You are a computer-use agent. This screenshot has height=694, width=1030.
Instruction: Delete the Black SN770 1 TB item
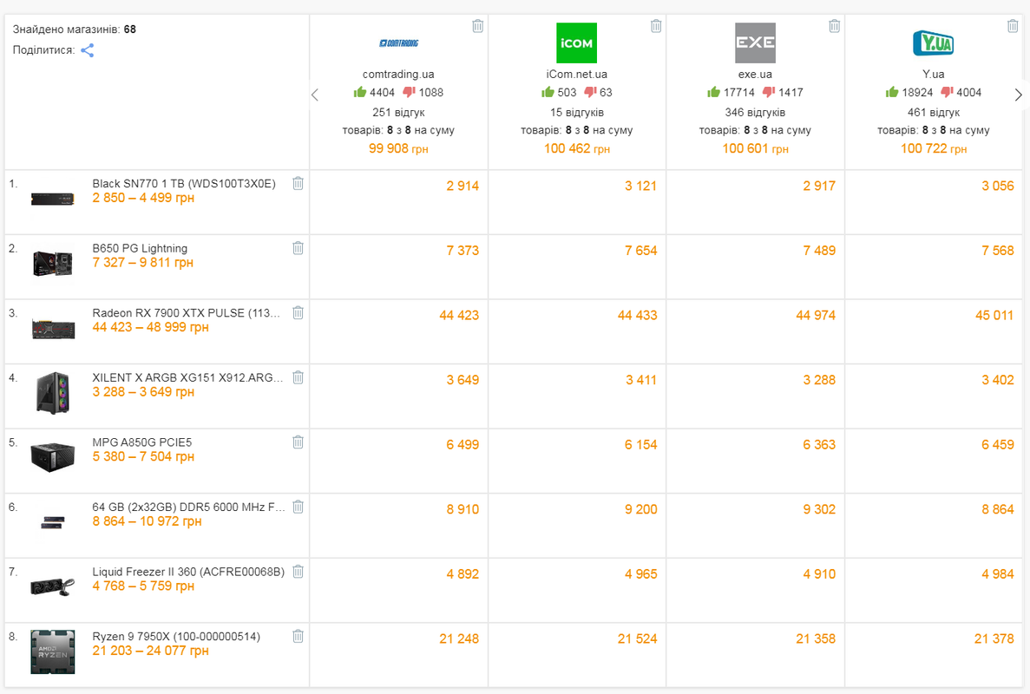pos(298,183)
